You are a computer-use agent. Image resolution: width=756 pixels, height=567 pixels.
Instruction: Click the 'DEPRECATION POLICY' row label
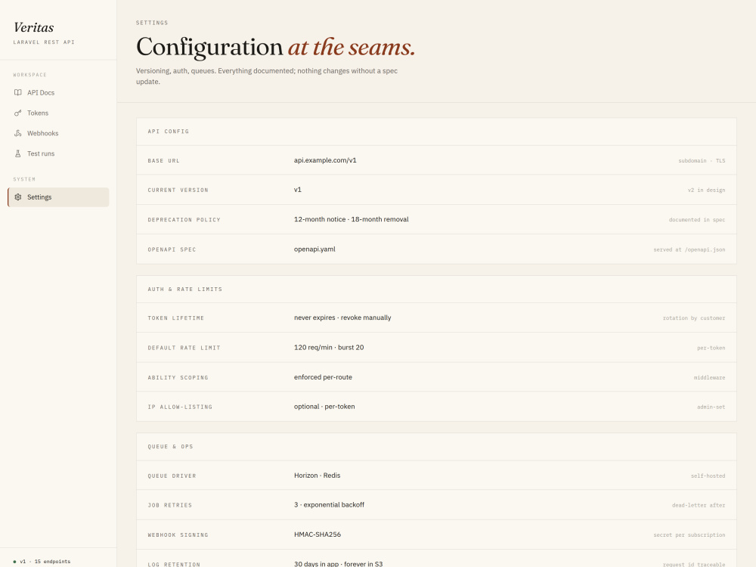pos(184,220)
